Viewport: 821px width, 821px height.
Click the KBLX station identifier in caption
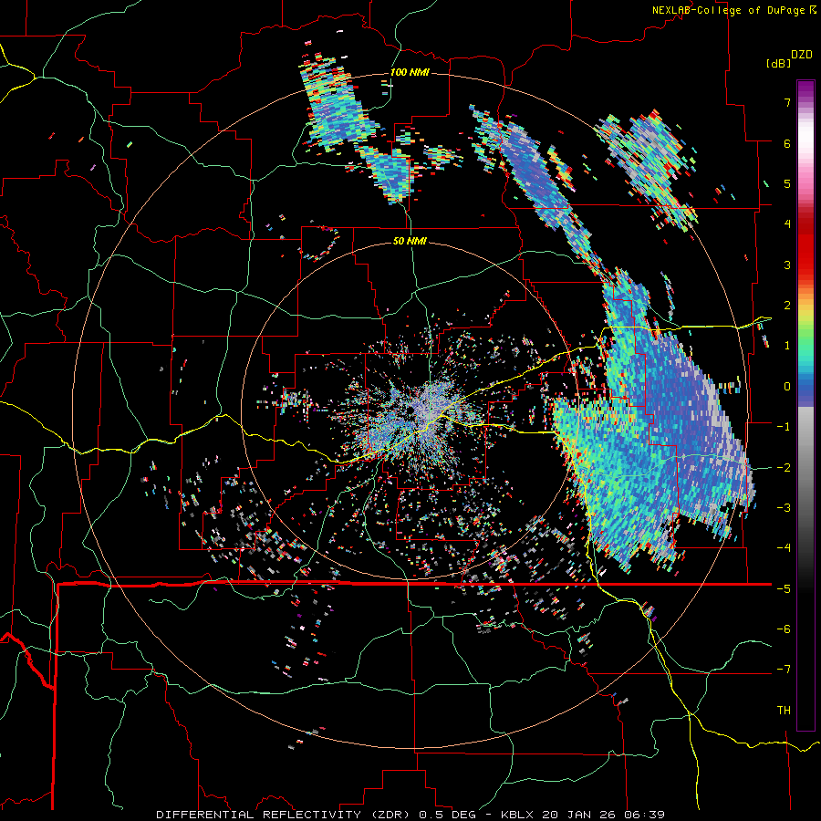[517, 815]
